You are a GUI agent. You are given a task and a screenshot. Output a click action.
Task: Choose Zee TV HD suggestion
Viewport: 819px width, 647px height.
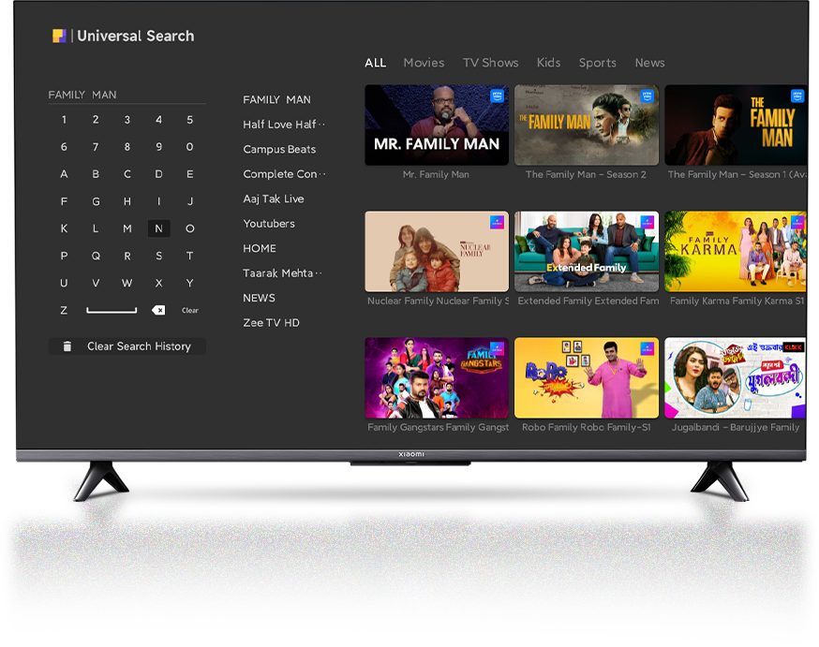pos(271,323)
